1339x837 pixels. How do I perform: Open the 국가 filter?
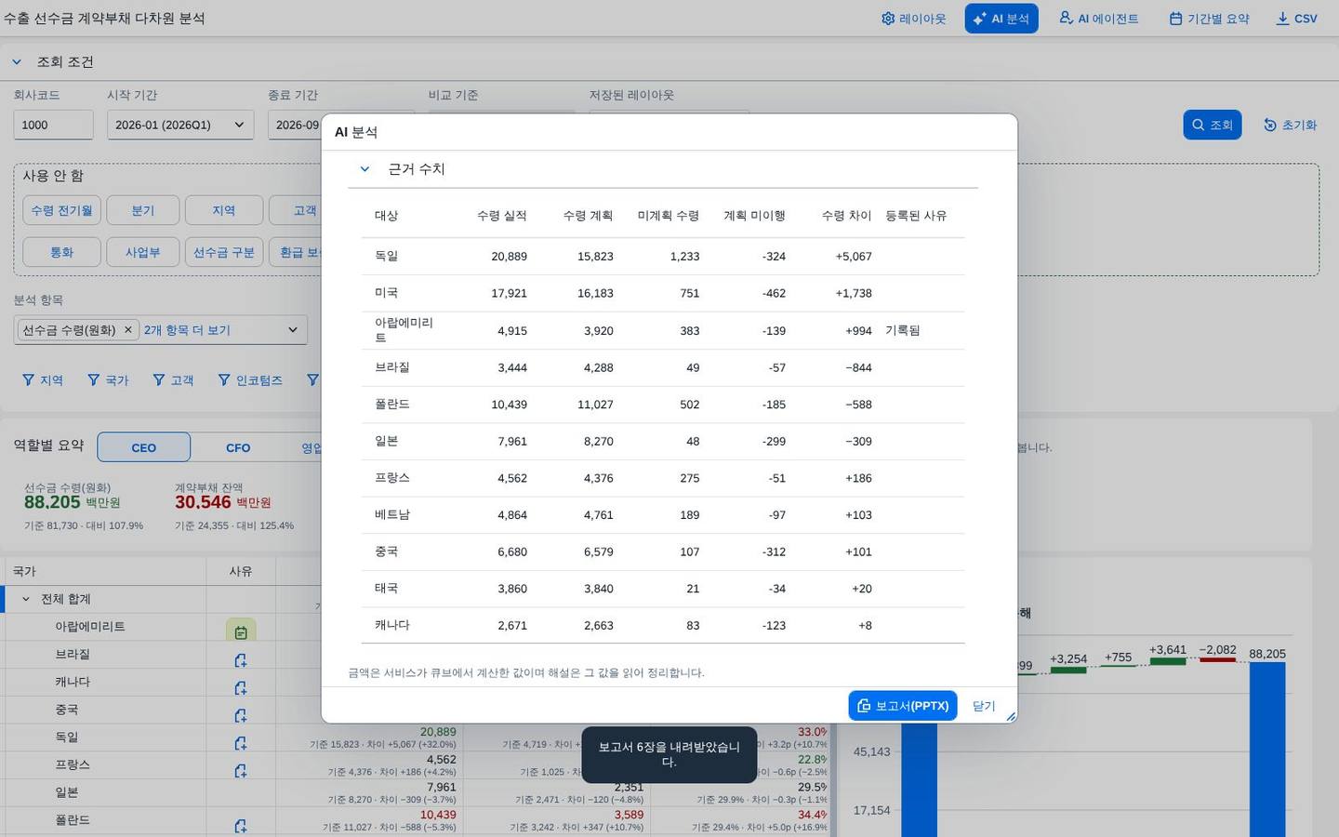(108, 380)
